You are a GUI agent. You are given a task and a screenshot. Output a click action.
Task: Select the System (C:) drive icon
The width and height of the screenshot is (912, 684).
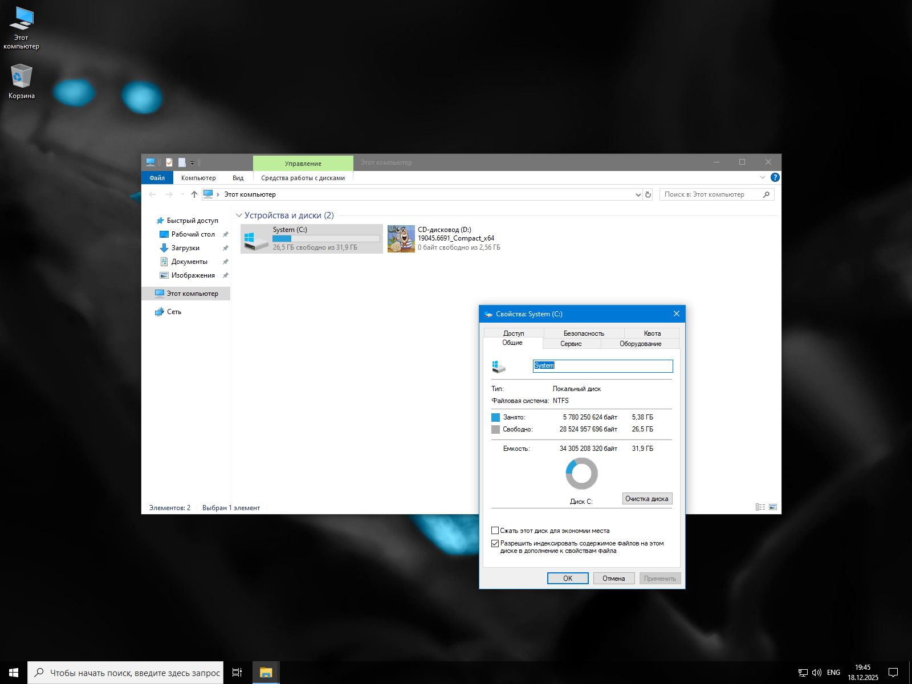coord(254,238)
